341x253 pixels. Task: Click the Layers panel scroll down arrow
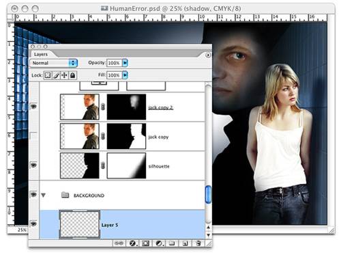tap(208, 235)
